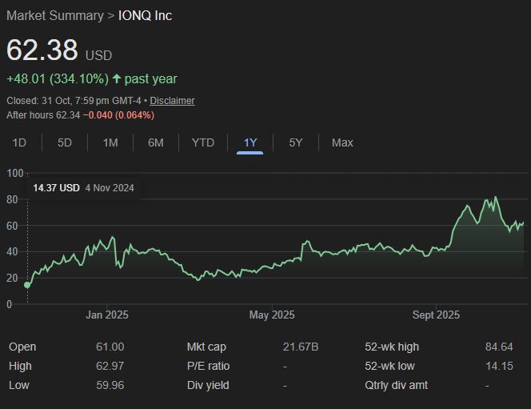Click the 14.37 USD chart tooltip
The image size is (531, 409).
[x=84, y=188]
